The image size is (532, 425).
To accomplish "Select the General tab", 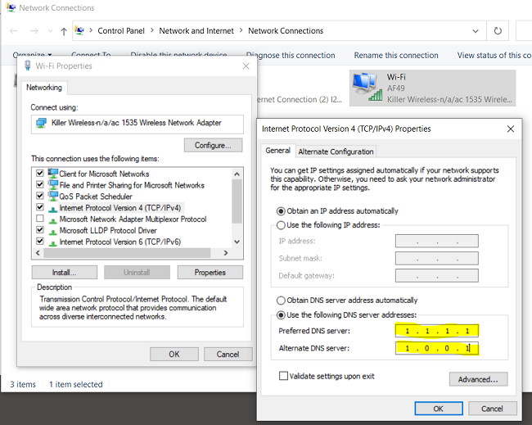I will pos(278,151).
